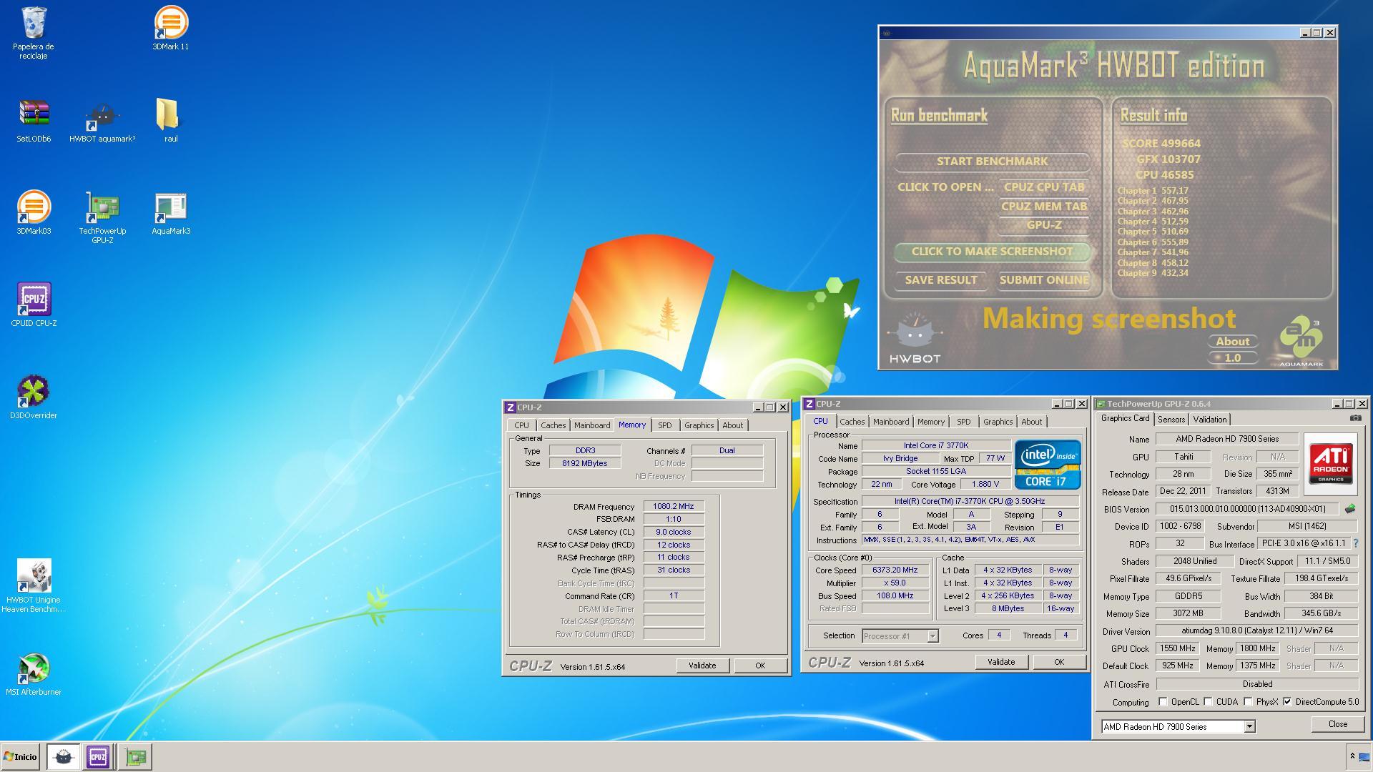The image size is (1373, 772).
Task: Open SPD tab in CPU-Z memory window
Action: [x=664, y=425]
